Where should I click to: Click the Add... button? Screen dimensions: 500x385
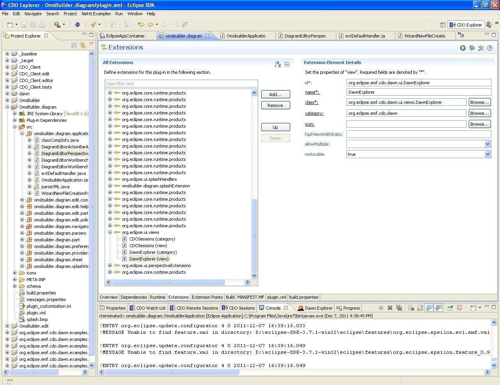pos(275,94)
